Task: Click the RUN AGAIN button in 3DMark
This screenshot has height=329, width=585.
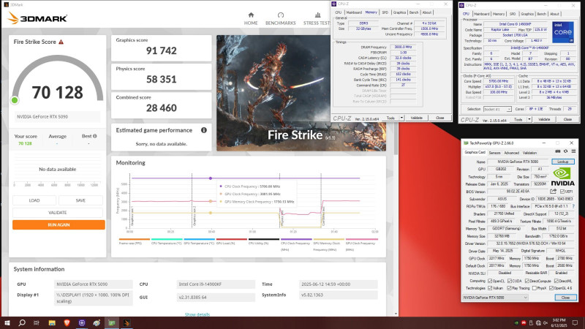Action: click(58, 225)
